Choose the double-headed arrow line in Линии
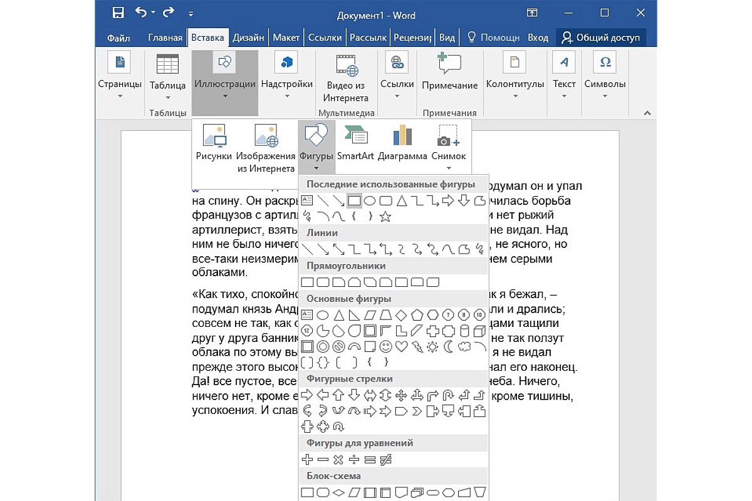Screen dimensions: 752x501 click(x=338, y=250)
